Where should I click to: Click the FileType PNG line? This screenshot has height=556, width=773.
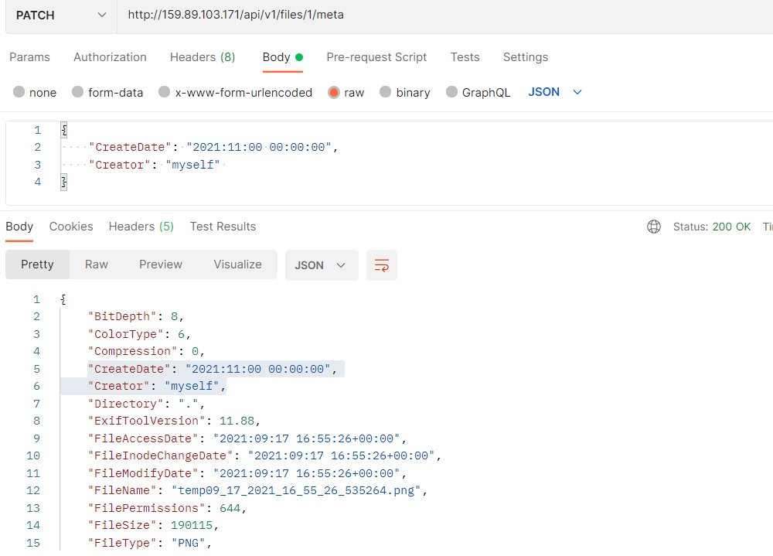pyautogui.click(x=150, y=543)
